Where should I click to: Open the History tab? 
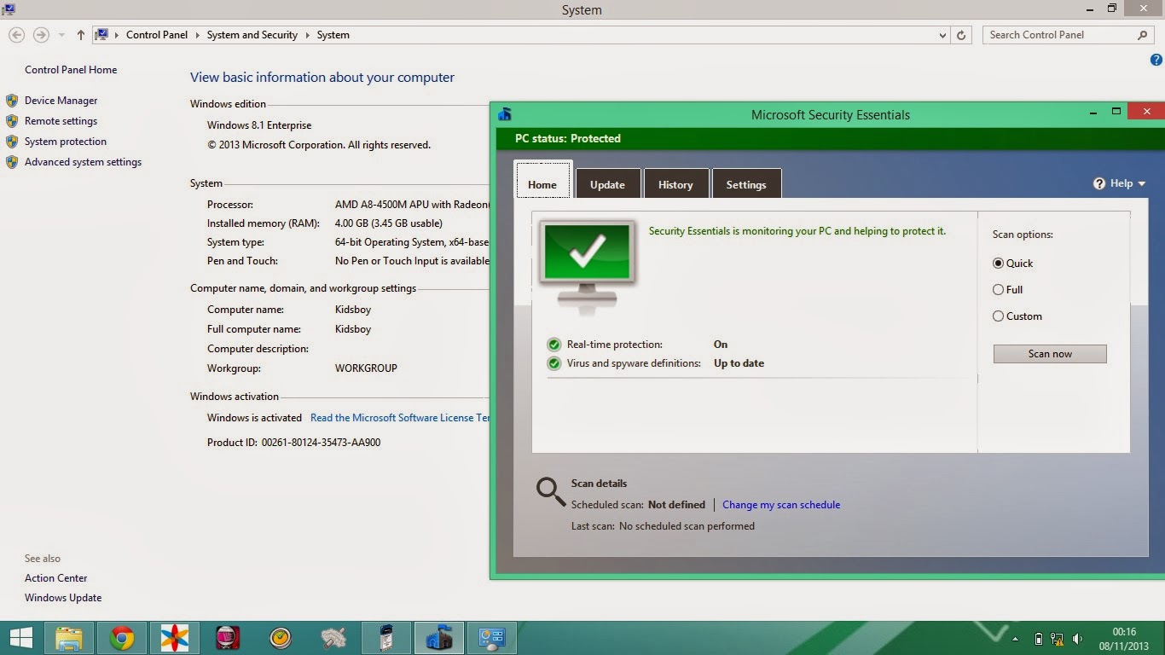[675, 184]
